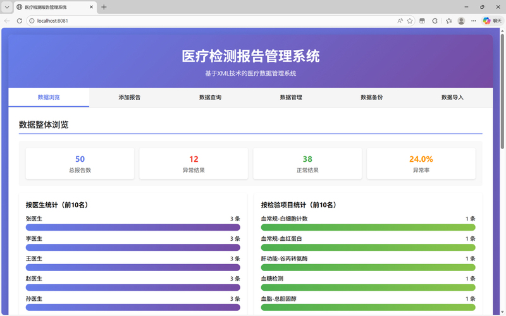Open the Copilot chat button
This screenshot has height=316, width=506.
(x=491, y=21)
